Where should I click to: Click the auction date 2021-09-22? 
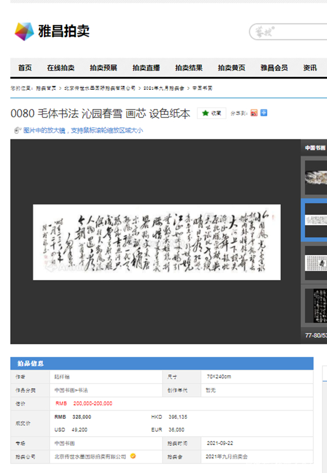coord(220,443)
